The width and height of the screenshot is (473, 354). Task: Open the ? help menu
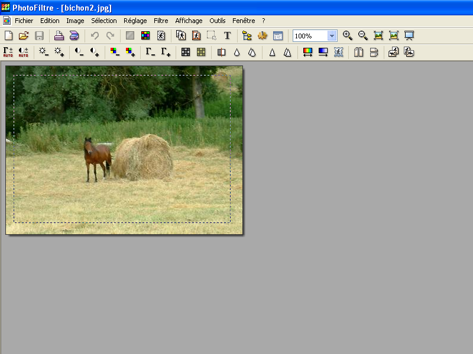coord(263,21)
